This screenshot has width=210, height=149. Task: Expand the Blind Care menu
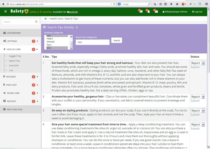[x=21, y=93]
